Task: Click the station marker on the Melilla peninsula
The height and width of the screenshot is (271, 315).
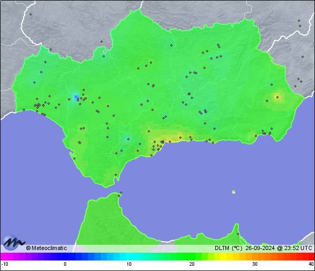Action: (x=238, y=234)
